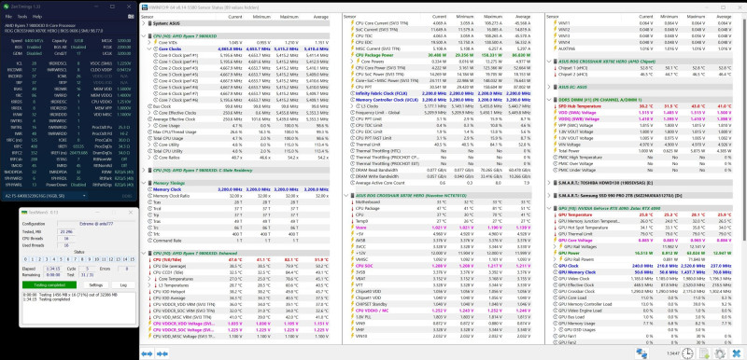
Task: Select Chipset 1 (xHCI) temperature row
Action: pyautogui.click(x=643, y=68)
